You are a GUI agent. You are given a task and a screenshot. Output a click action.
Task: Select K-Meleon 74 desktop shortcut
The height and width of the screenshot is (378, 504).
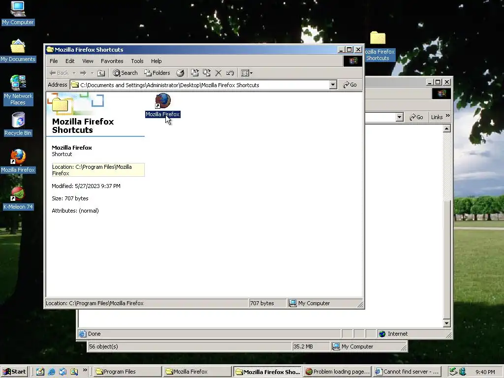[x=18, y=198]
